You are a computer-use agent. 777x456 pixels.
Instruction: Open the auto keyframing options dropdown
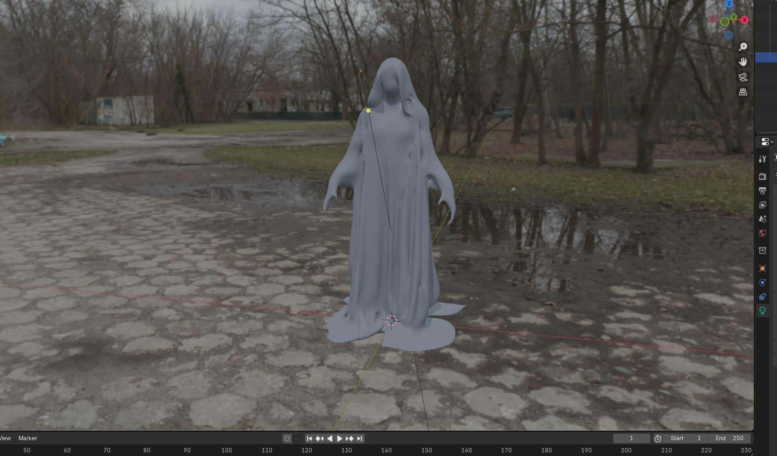297,438
